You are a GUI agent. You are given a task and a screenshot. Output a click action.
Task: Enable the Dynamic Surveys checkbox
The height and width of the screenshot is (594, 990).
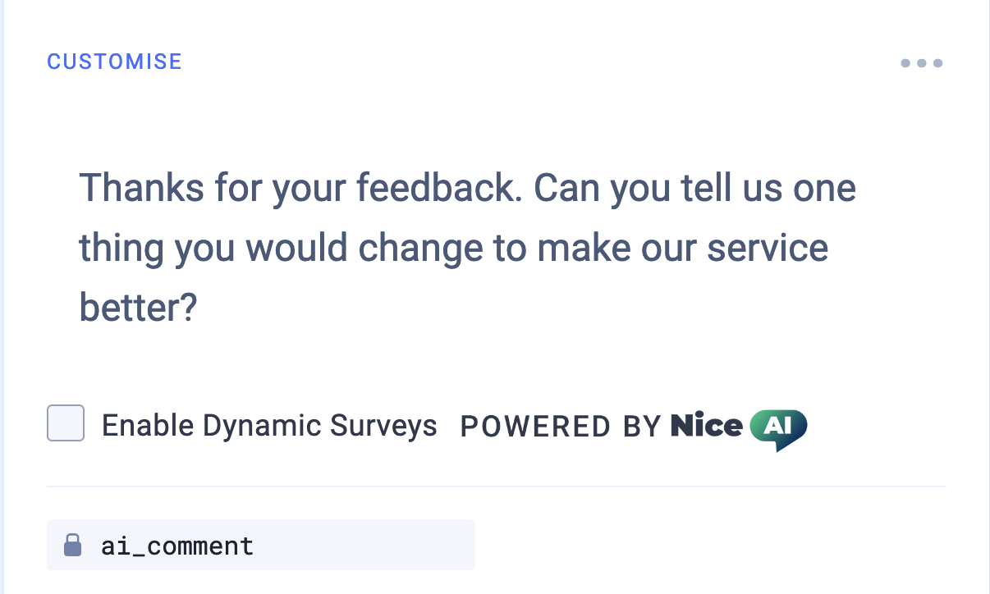pos(66,423)
